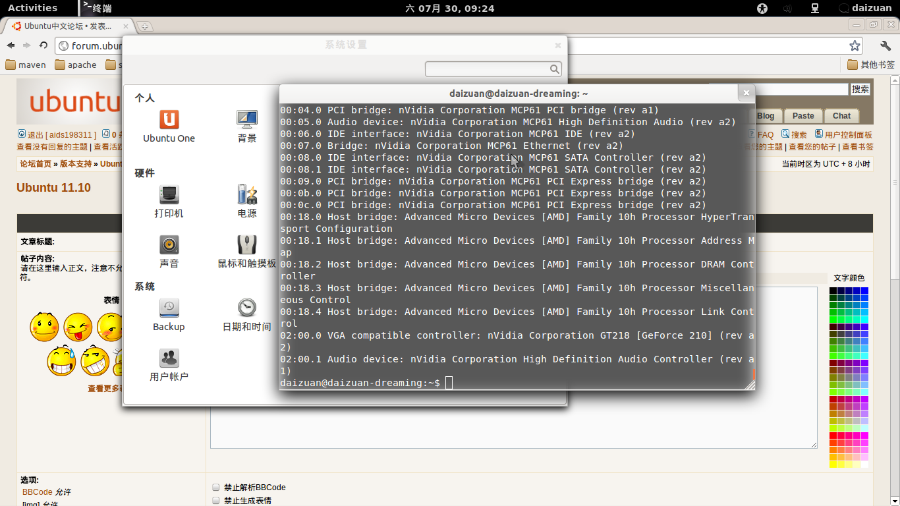Enable the 禁止生成表情 checkbox
This screenshot has height=506, width=900.
215,501
